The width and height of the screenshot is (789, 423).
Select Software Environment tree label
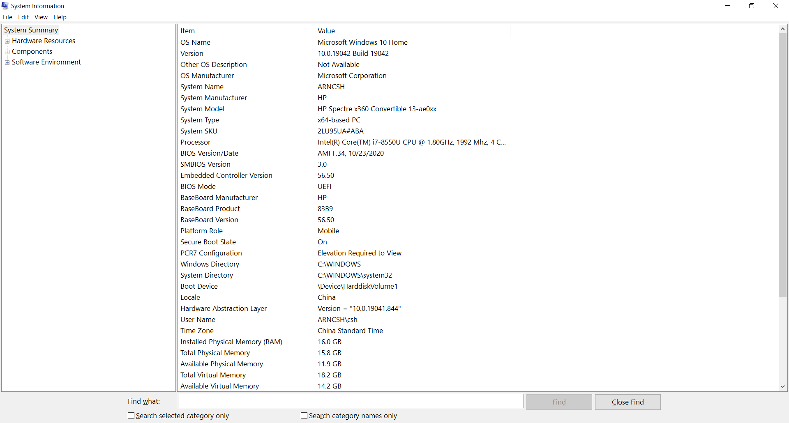tap(46, 62)
